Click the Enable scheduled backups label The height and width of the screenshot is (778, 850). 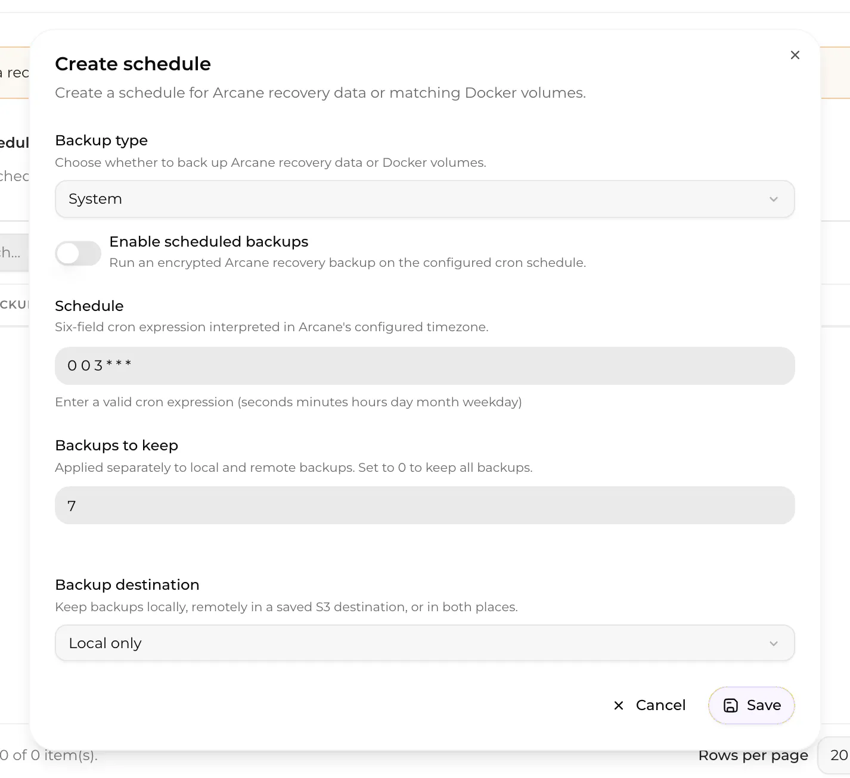coord(209,241)
